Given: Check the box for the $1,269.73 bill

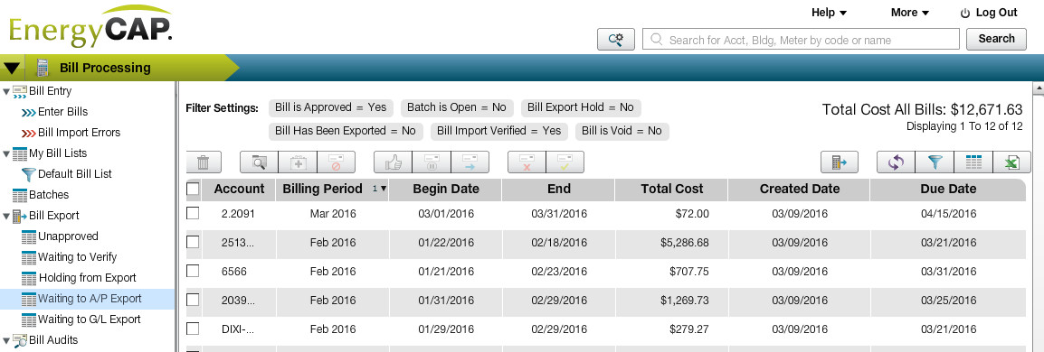Looking at the screenshot, I should pos(193,300).
